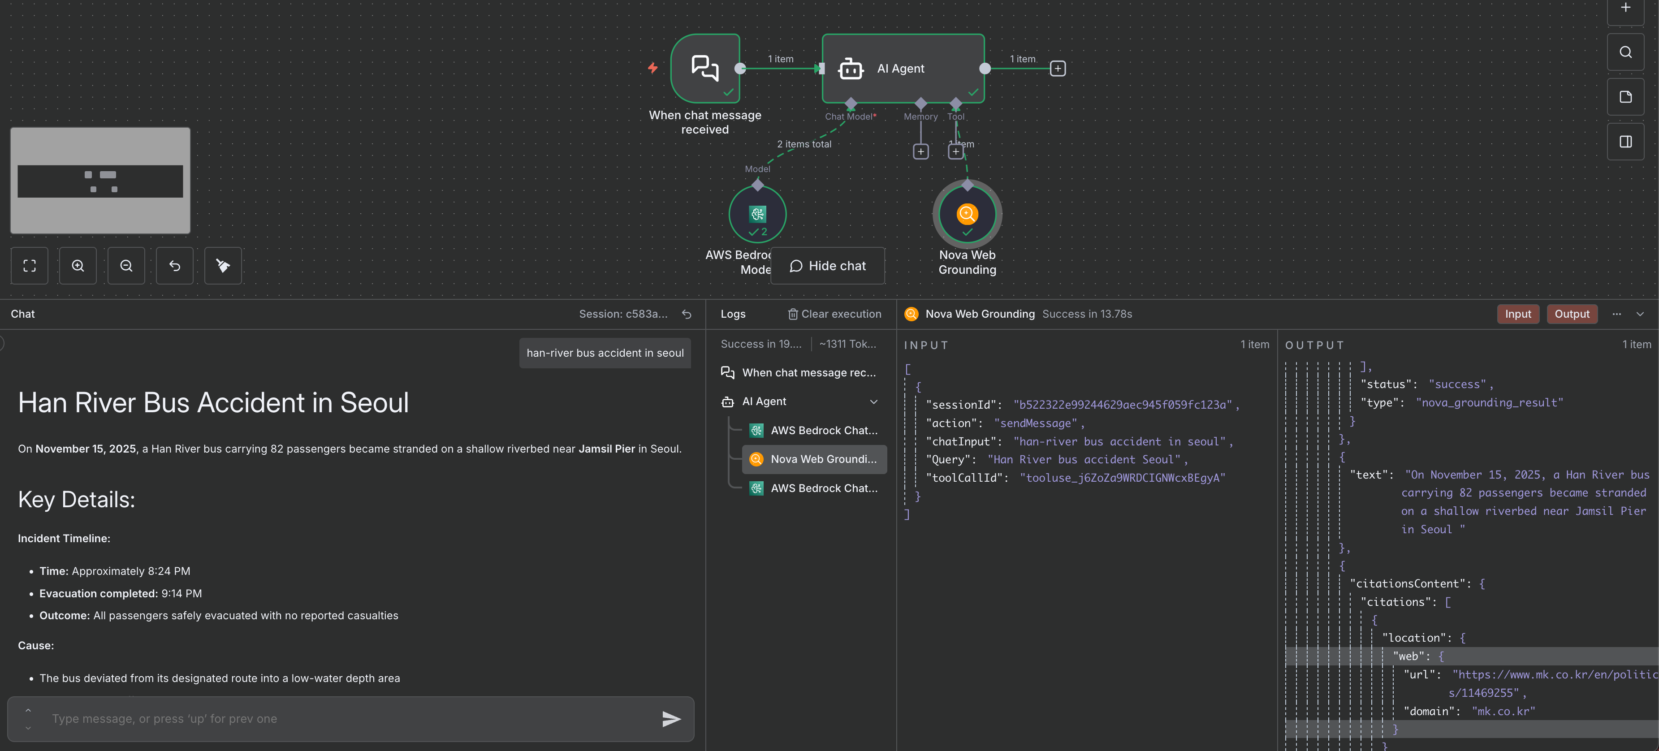The image size is (1659, 751).
Task: Click Hide chat button
Action: (828, 266)
